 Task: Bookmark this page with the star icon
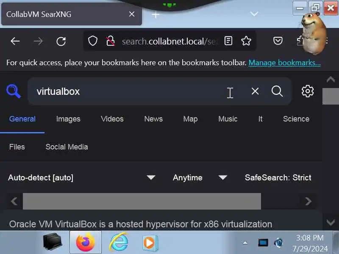(x=246, y=41)
